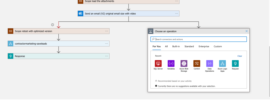Open ellipsis menu for Scope load the attachments
This screenshot has width=270, height=102.
[177, 1]
